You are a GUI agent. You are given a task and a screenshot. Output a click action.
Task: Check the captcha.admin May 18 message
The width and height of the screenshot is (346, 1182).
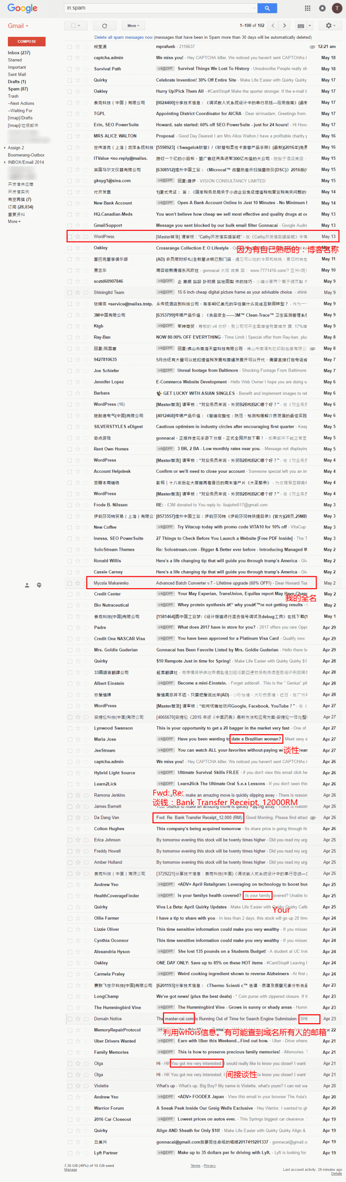70,58
